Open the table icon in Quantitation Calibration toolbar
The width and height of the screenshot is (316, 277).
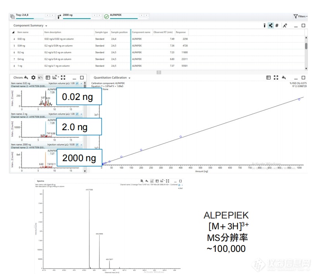pyautogui.click(x=268, y=77)
